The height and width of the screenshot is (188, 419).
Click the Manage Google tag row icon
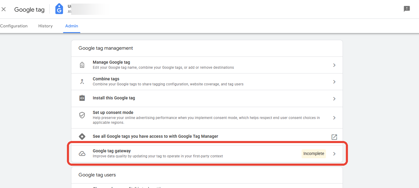pos(82,65)
